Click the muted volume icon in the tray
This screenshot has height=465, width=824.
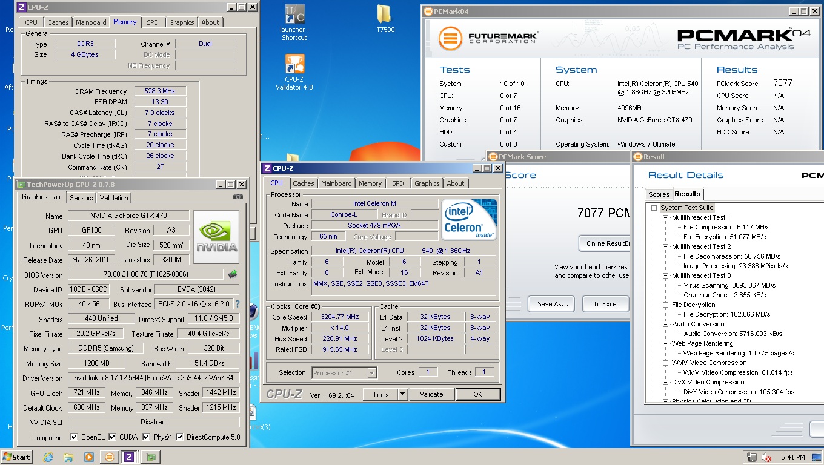[x=766, y=457]
